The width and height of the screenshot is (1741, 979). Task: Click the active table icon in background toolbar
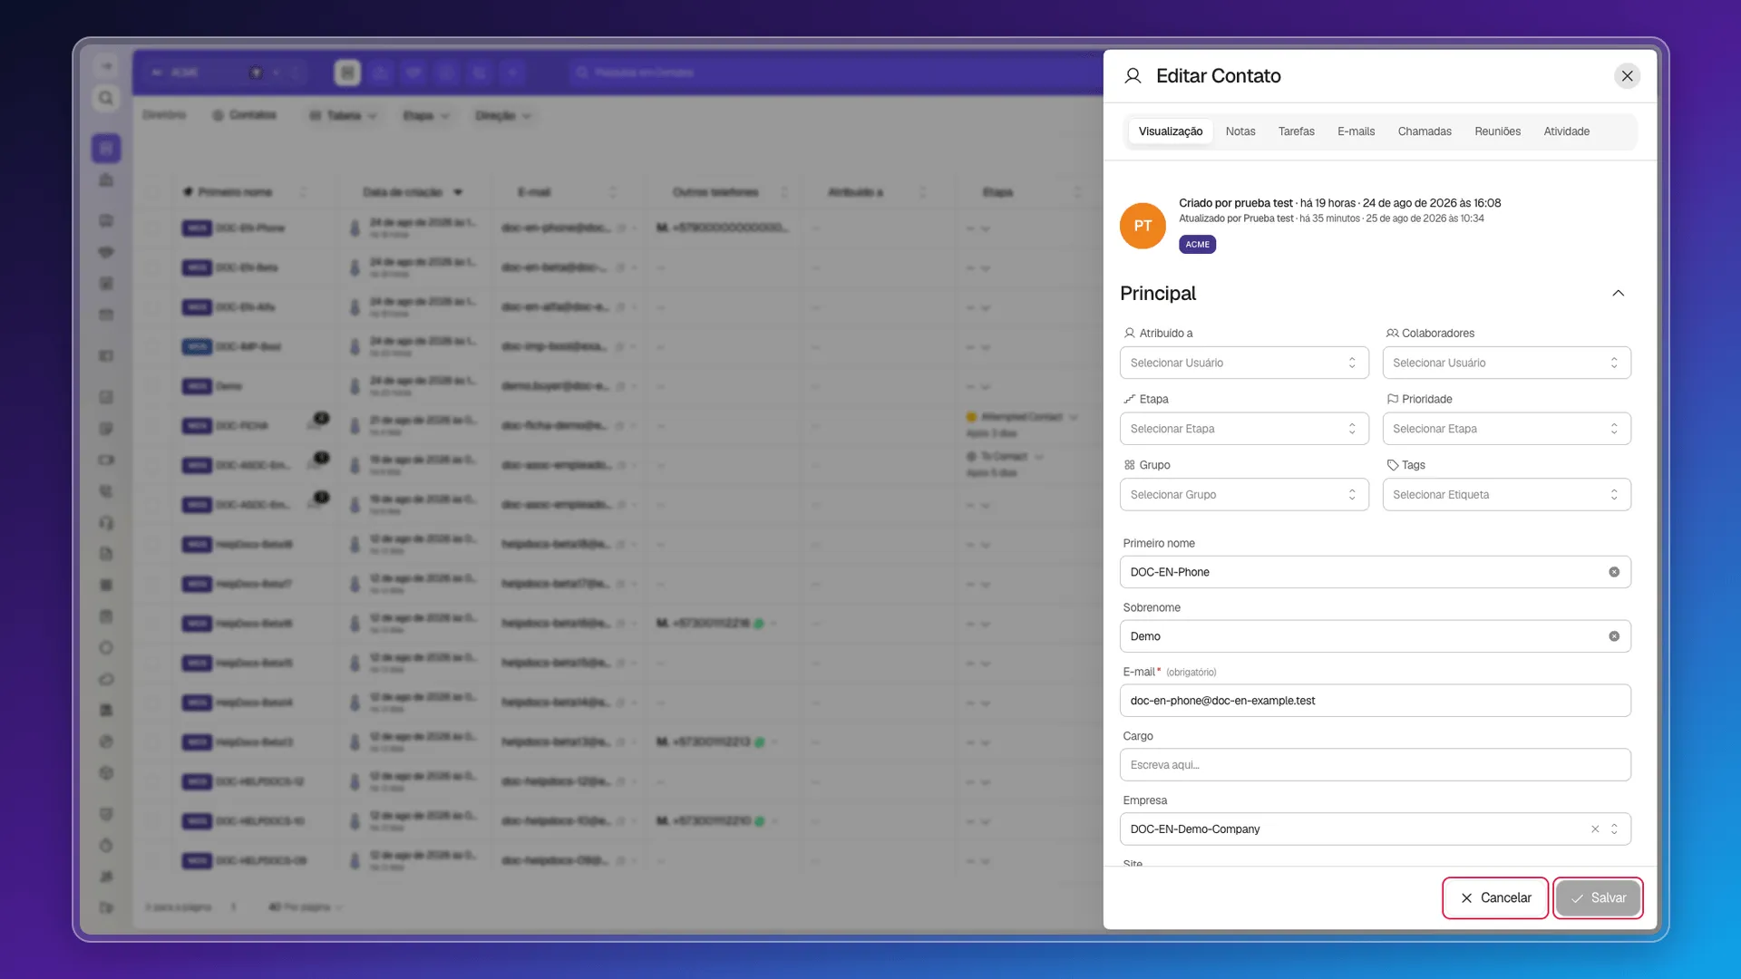pyautogui.click(x=347, y=73)
